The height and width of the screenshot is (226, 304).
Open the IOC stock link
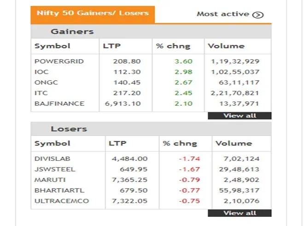point(41,72)
